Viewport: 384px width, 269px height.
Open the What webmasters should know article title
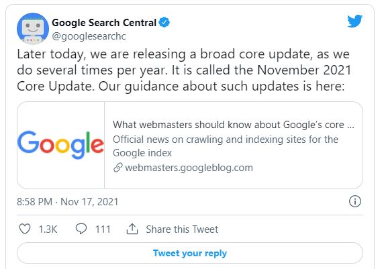[x=234, y=125]
